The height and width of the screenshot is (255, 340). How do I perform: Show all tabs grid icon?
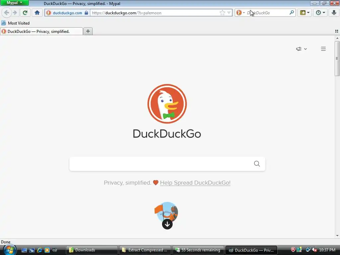point(337,31)
